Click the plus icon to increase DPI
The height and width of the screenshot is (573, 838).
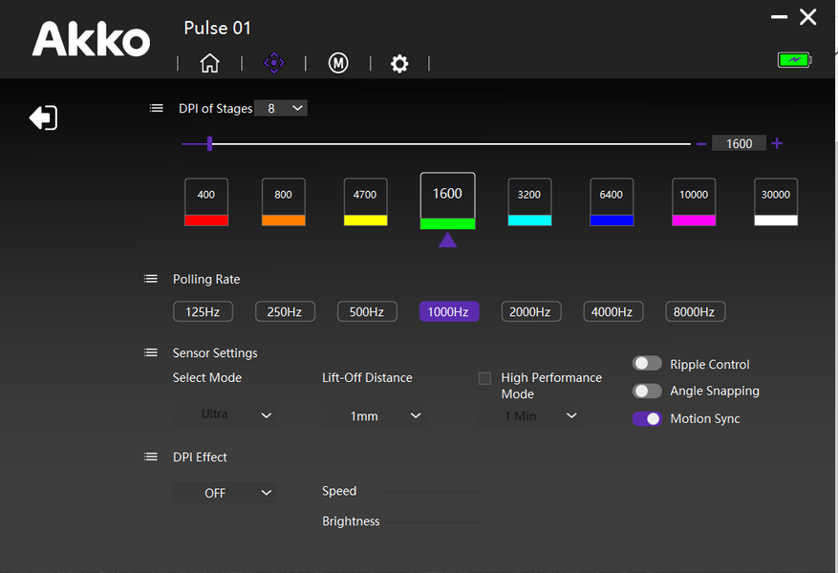tap(777, 143)
